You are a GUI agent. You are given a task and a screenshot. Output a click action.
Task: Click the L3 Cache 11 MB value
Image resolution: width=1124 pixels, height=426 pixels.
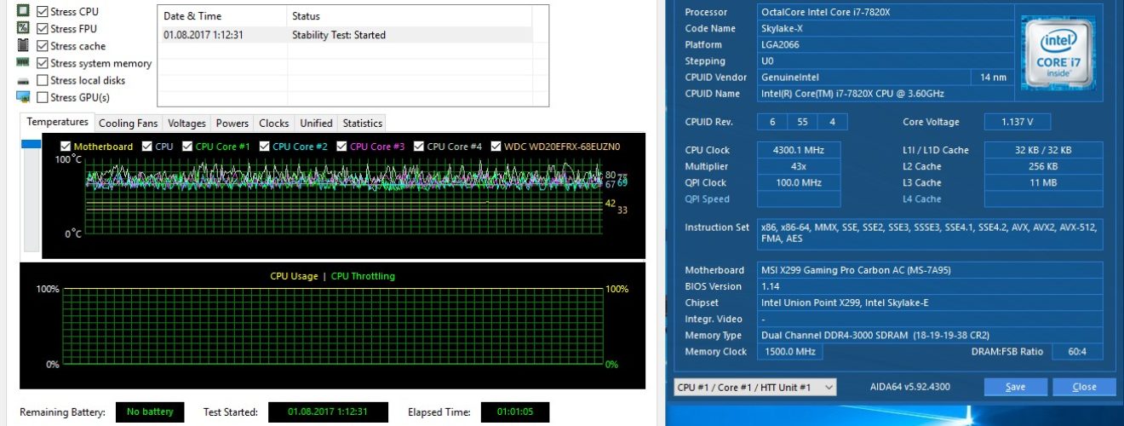tap(1043, 182)
